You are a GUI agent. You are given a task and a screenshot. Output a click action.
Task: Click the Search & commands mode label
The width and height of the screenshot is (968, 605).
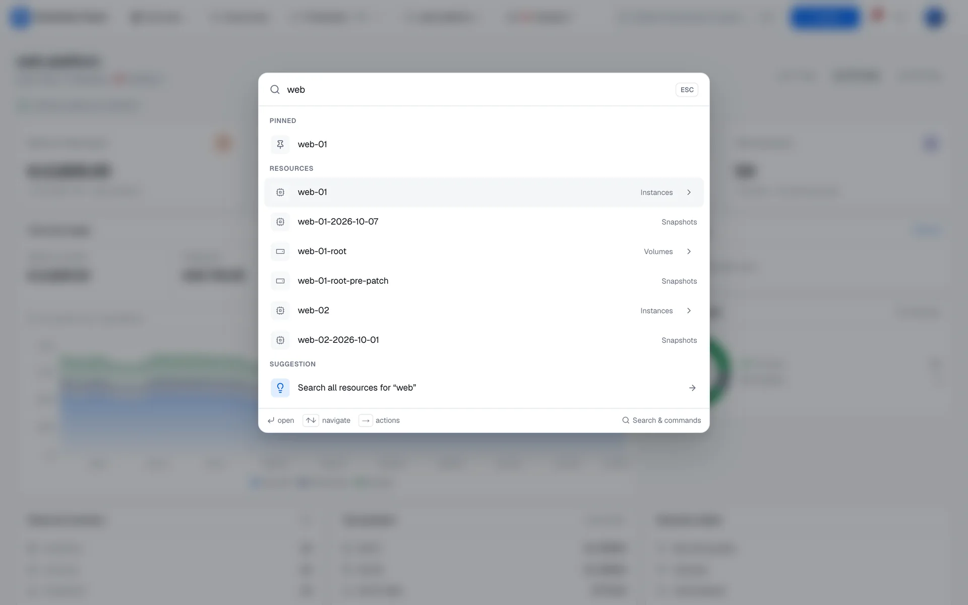667,420
